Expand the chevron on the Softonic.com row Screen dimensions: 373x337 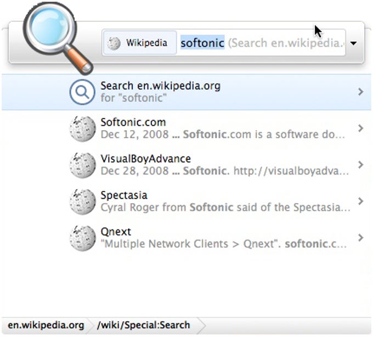pos(360,128)
